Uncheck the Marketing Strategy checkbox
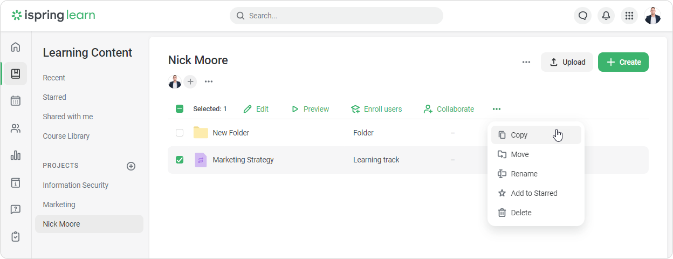The image size is (673, 259). [180, 160]
